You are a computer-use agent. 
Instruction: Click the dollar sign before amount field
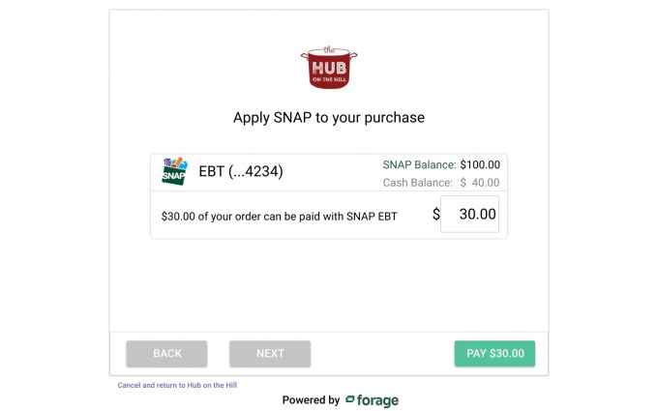click(435, 215)
